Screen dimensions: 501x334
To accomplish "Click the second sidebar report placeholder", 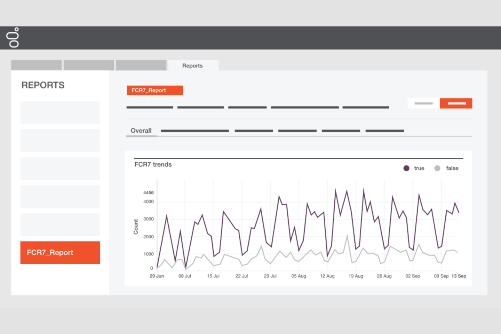I will pyautogui.click(x=60, y=140).
